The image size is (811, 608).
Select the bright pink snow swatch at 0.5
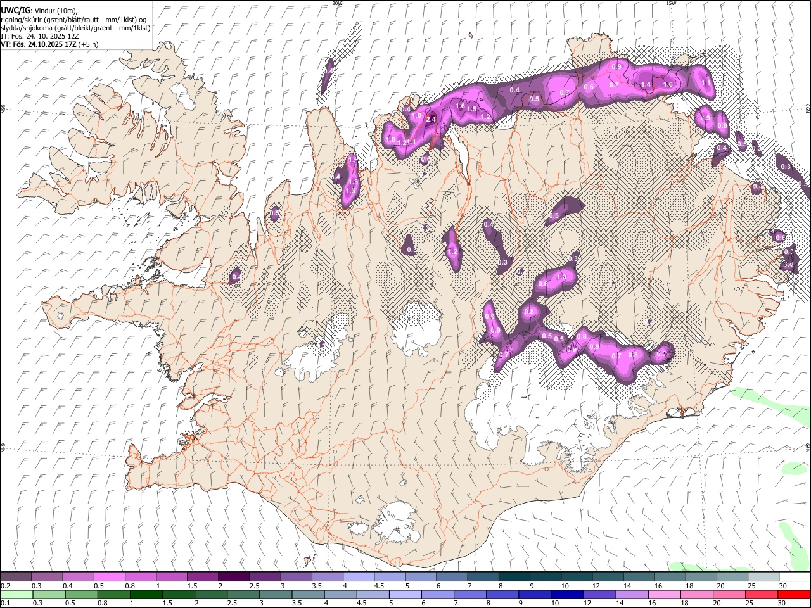click(x=109, y=577)
